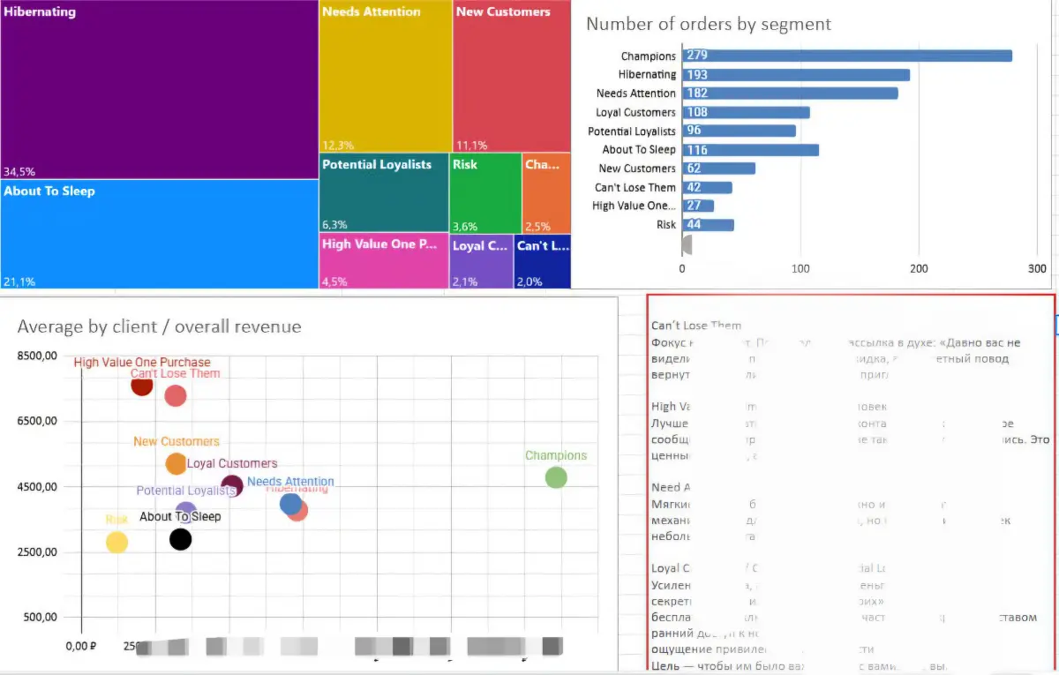Click the Average by client / overall revenue title

(x=160, y=327)
